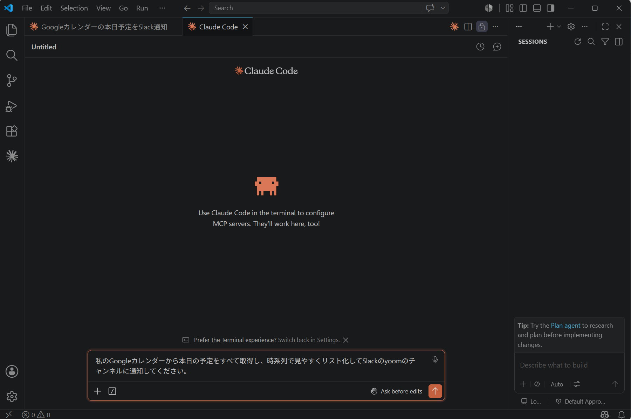This screenshot has width=631, height=419.
Task: Open the Run menu
Action: coord(142,8)
